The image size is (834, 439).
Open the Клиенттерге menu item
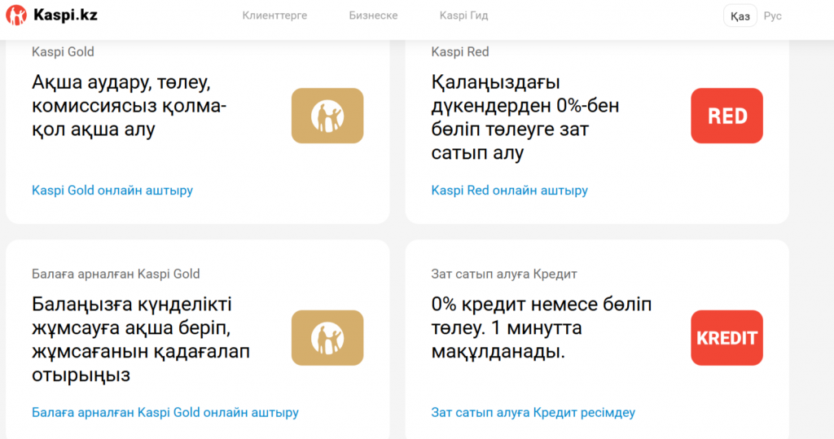click(x=274, y=16)
